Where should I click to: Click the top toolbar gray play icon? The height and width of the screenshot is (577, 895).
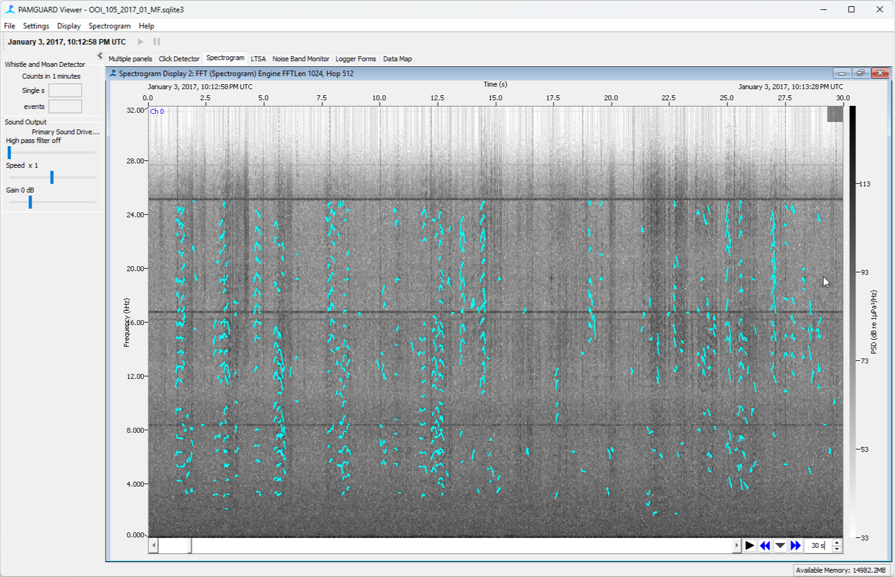point(140,41)
